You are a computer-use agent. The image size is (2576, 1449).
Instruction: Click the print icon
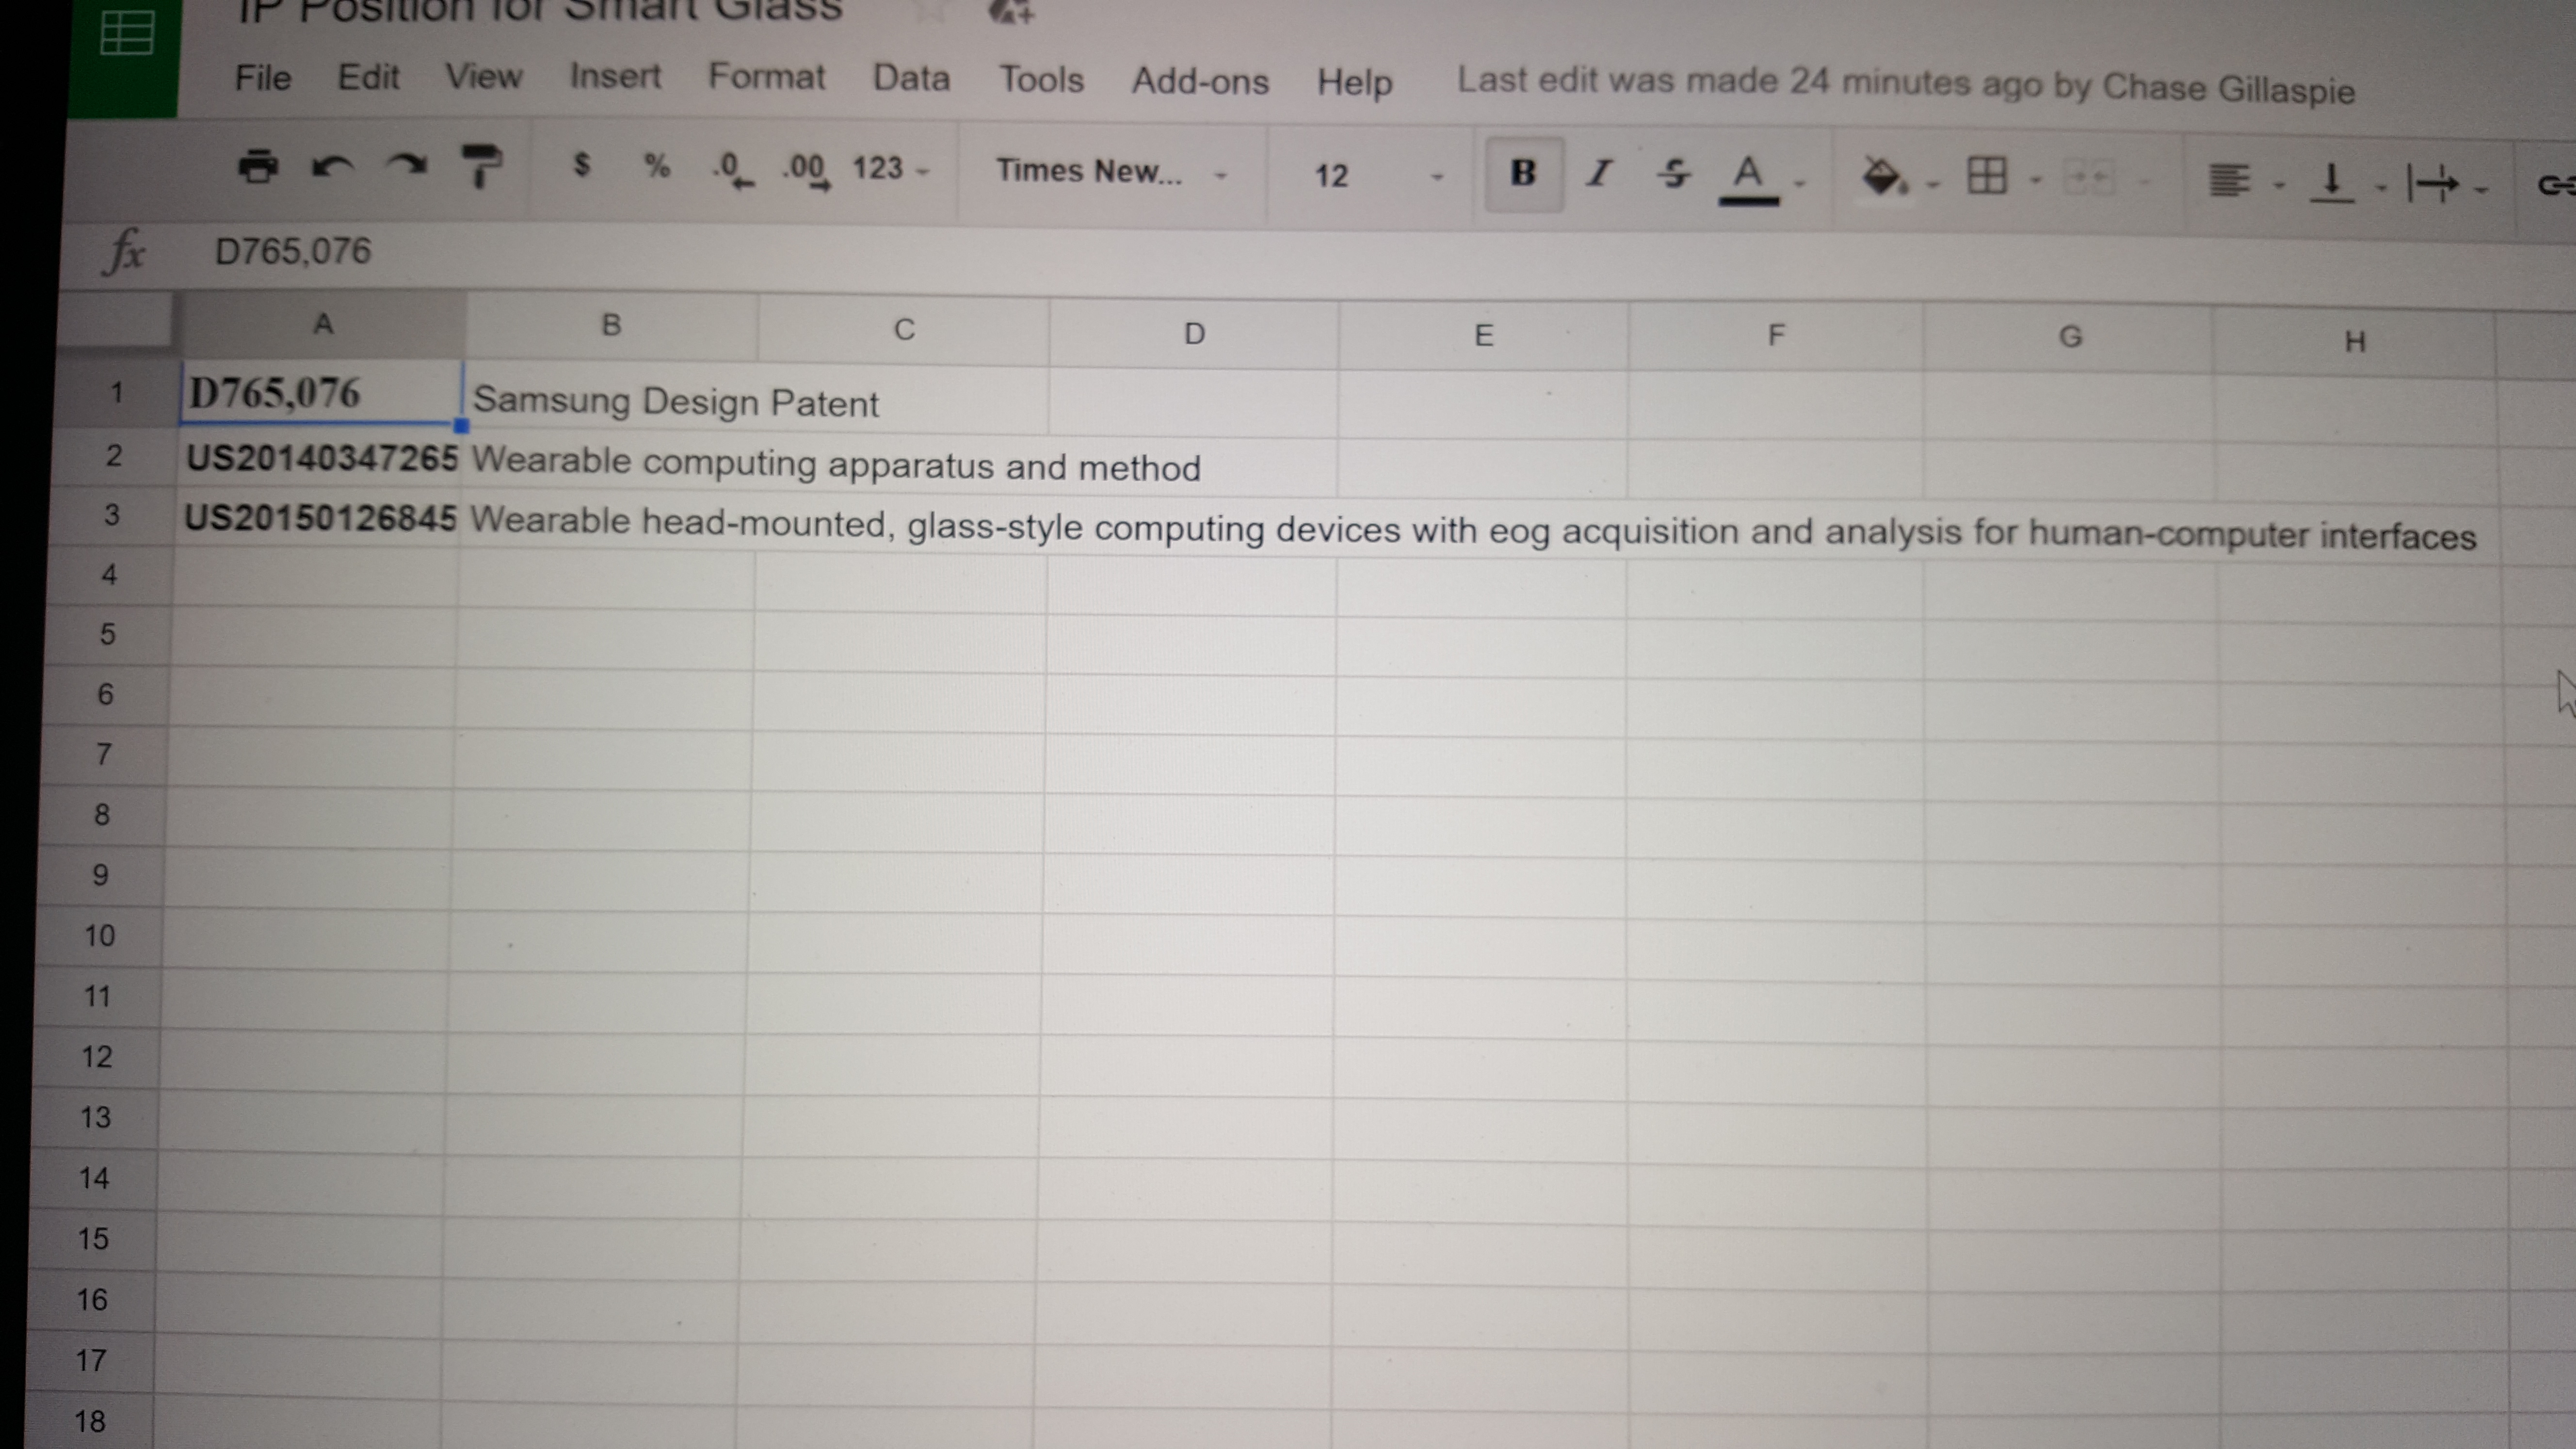click(x=258, y=166)
